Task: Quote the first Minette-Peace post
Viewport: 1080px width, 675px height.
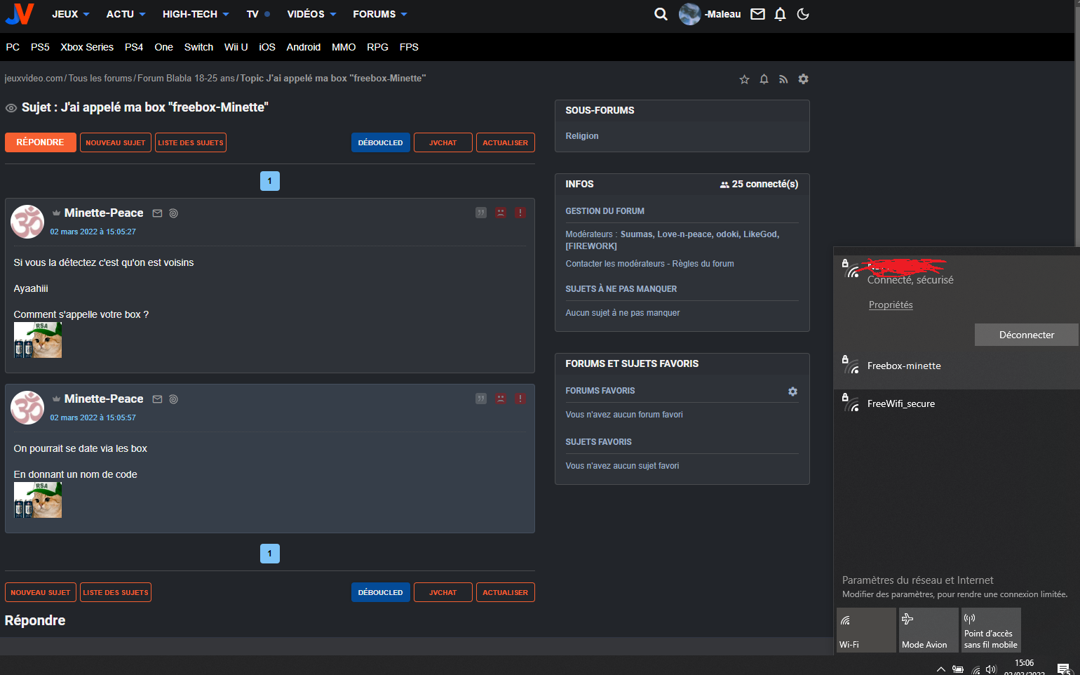Action: (x=481, y=213)
